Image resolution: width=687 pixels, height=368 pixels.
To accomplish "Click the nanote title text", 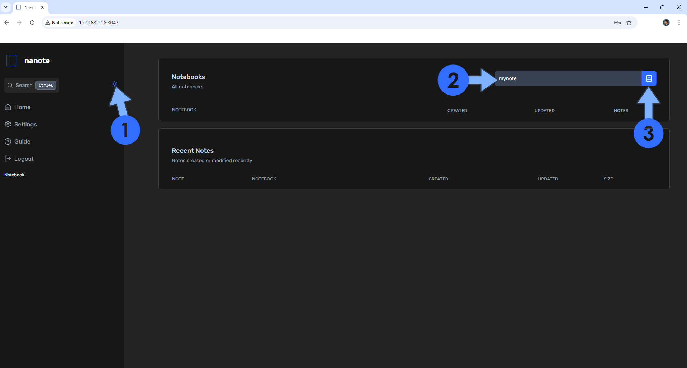I will 37,60.
